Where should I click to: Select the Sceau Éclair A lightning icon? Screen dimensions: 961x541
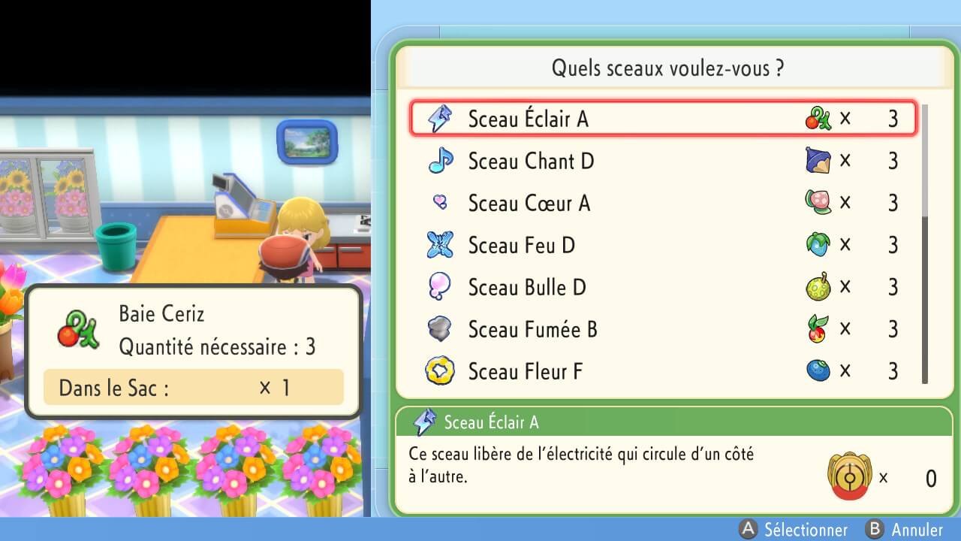[439, 119]
